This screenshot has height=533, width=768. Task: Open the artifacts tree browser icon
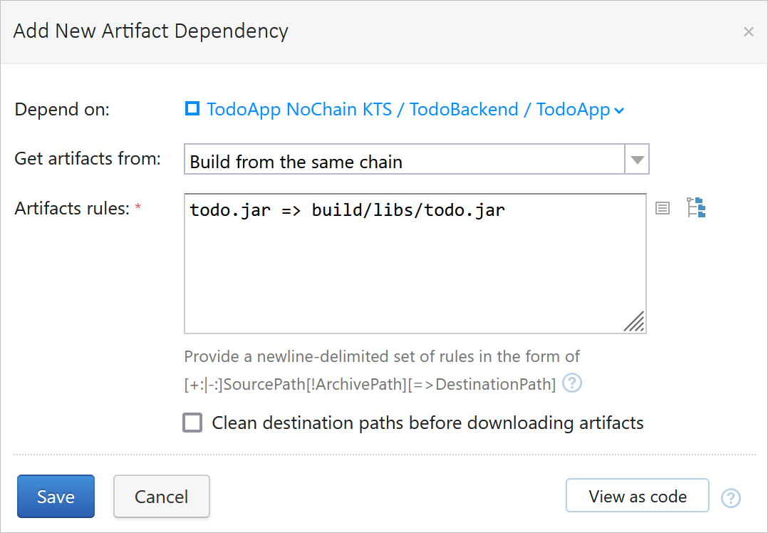pyautogui.click(x=696, y=207)
